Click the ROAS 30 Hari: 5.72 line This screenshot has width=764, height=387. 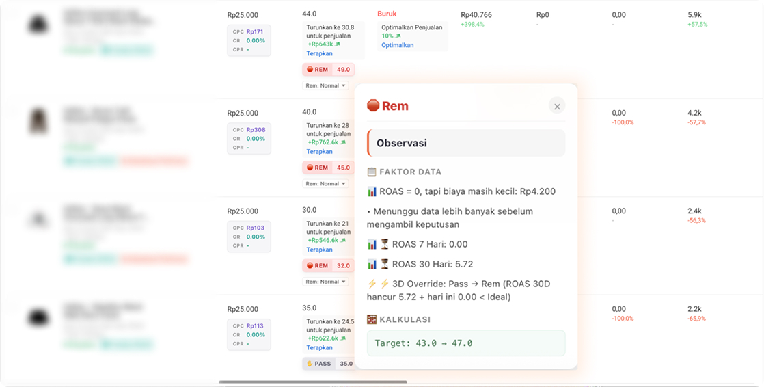[420, 264]
